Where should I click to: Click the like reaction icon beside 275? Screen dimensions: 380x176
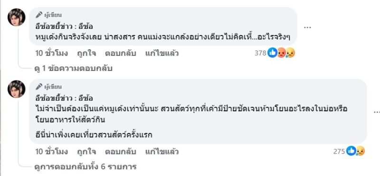[x=351, y=151]
